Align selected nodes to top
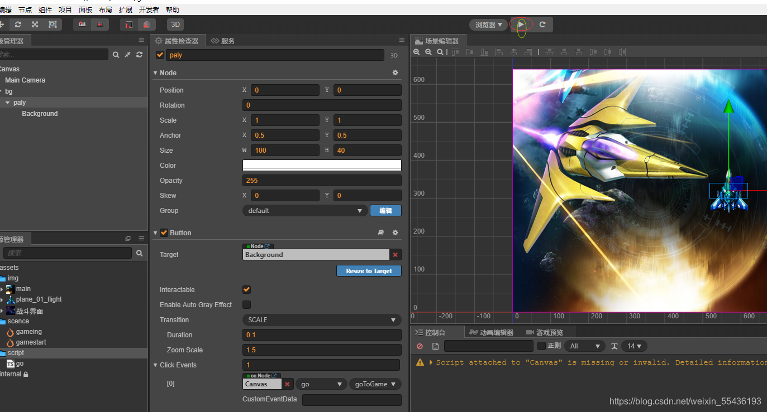 coord(455,52)
